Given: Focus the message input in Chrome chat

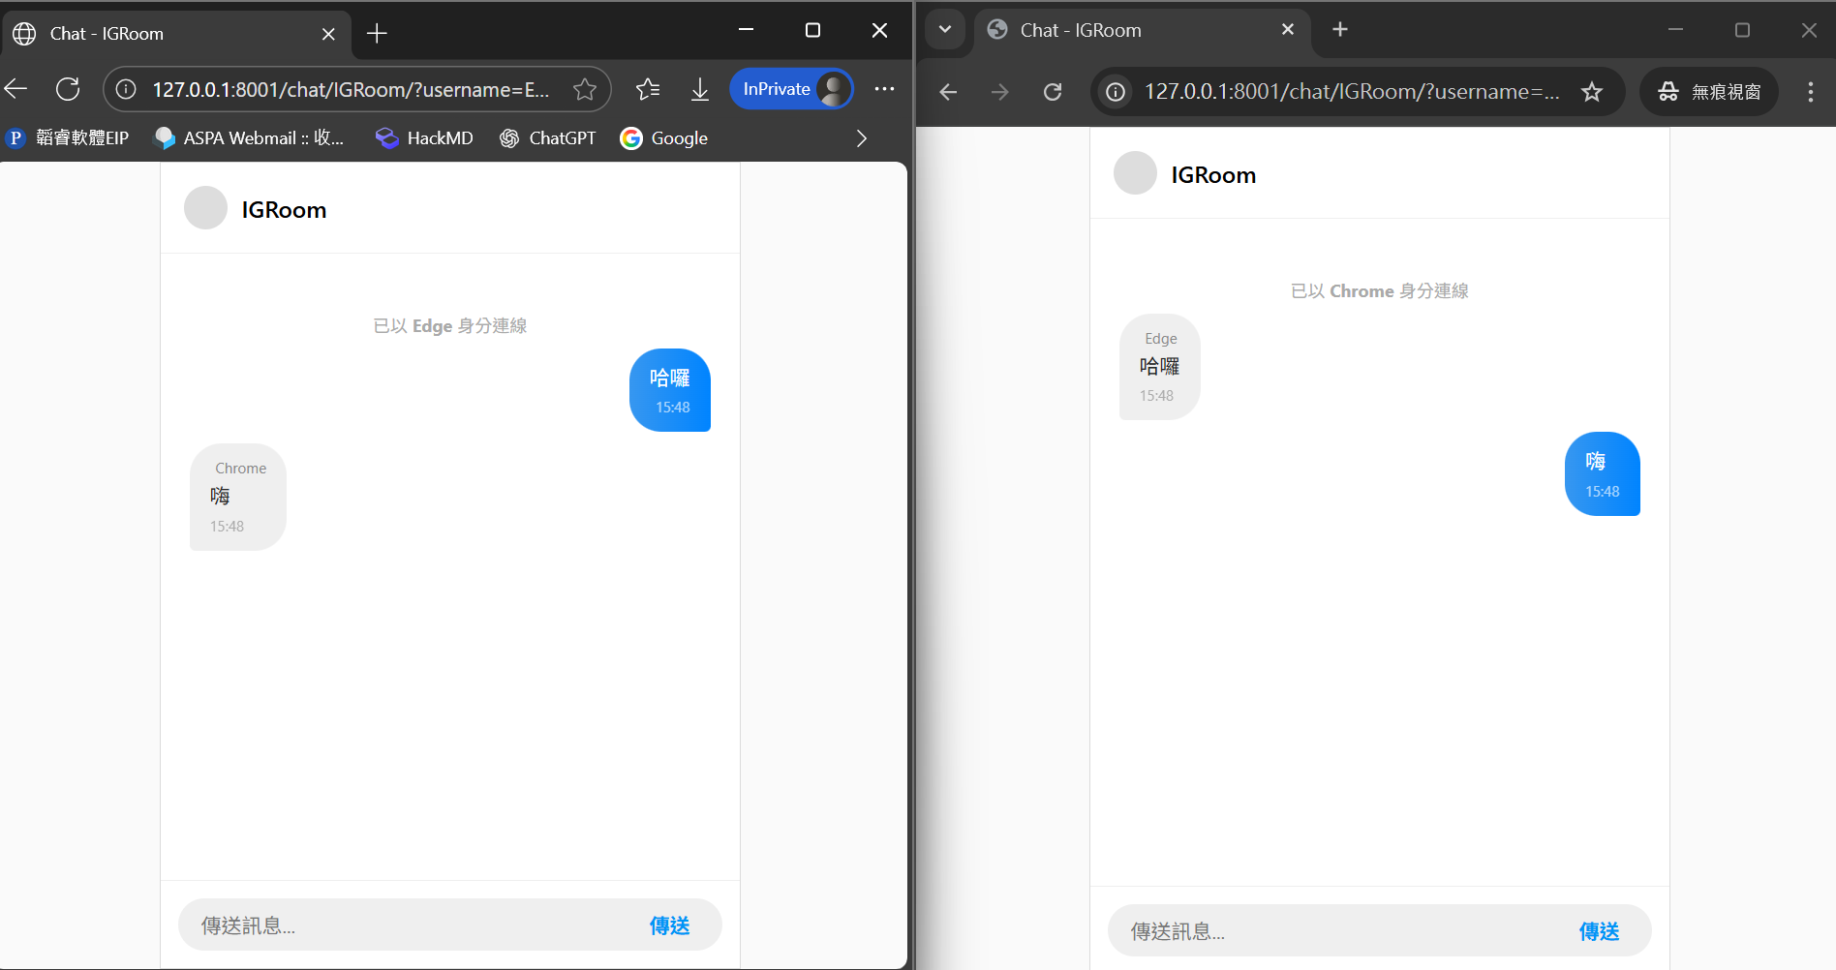Looking at the screenshot, I should 1336,931.
